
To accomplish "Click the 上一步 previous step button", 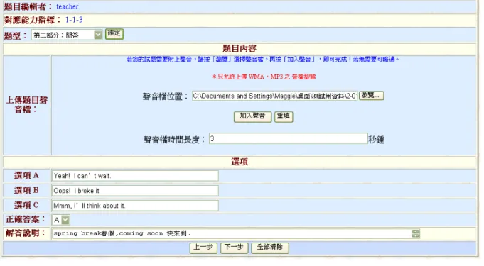I will (x=203, y=248).
